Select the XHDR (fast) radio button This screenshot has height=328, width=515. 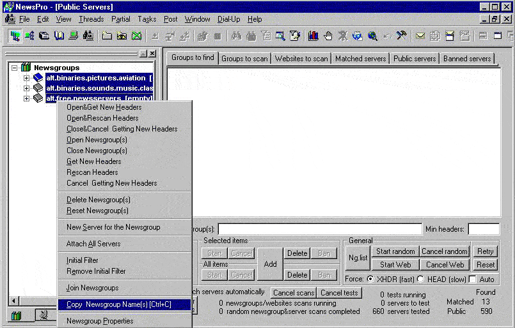pyautogui.click(x=370, y=279)
